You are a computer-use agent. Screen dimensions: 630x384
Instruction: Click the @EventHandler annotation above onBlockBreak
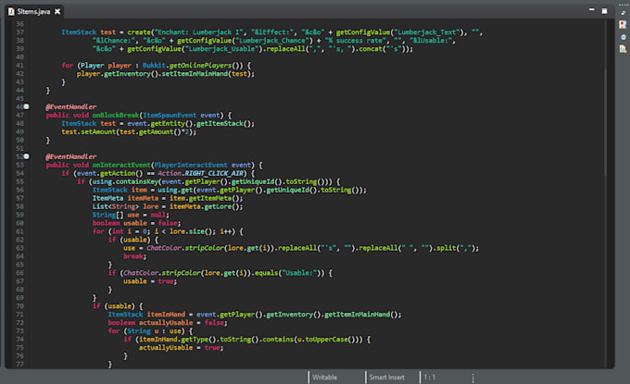[70, 107]
